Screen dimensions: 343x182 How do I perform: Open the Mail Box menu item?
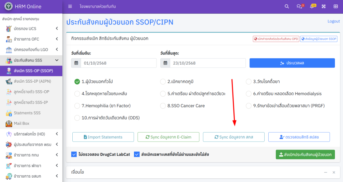[x=21, y=123]
